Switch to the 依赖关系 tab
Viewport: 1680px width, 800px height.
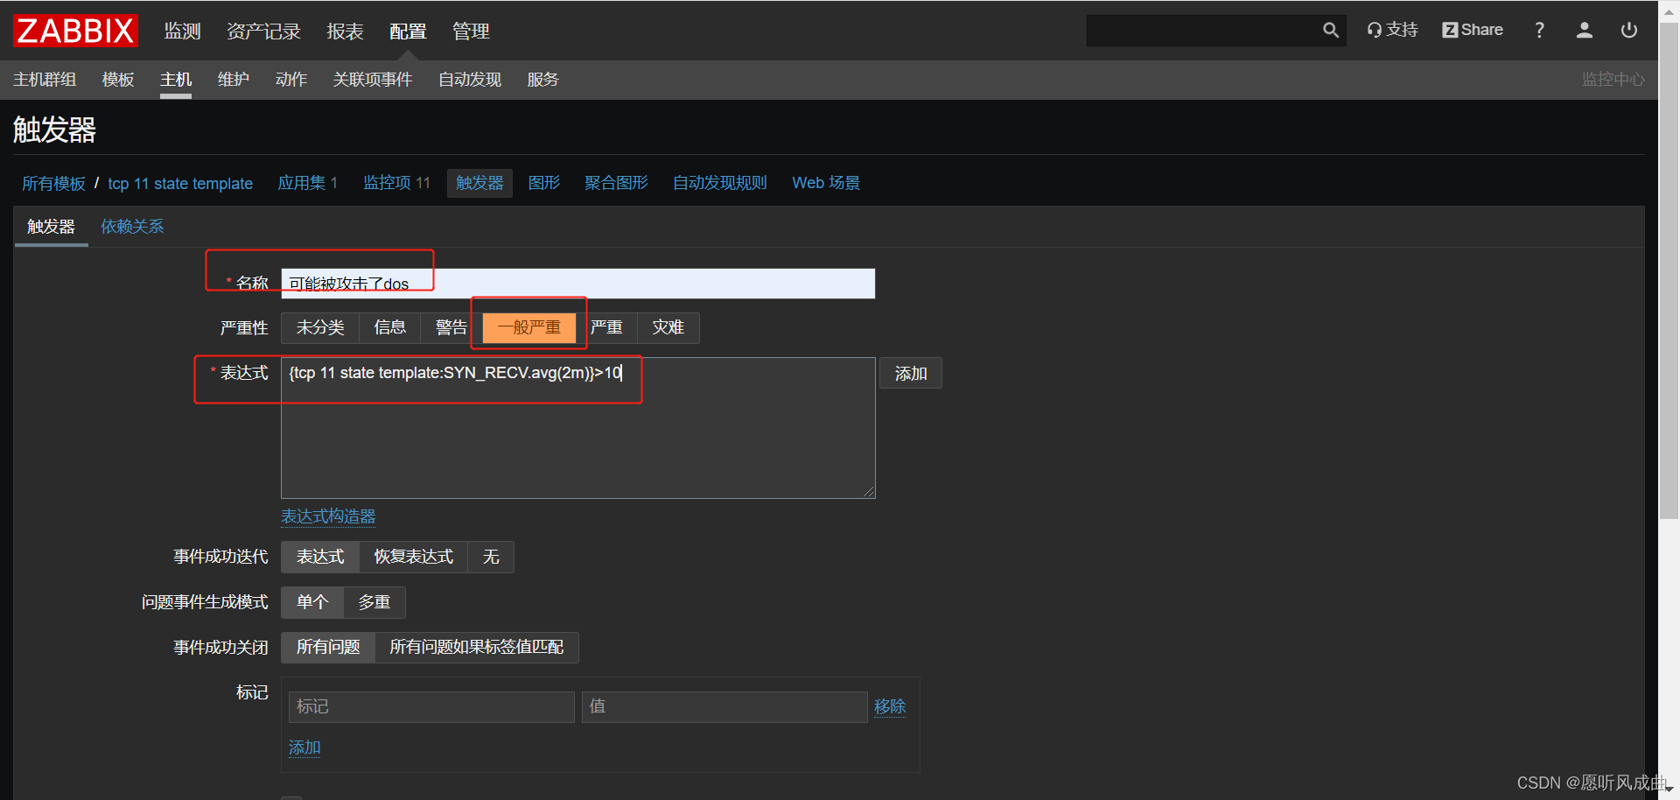[132, 227]
